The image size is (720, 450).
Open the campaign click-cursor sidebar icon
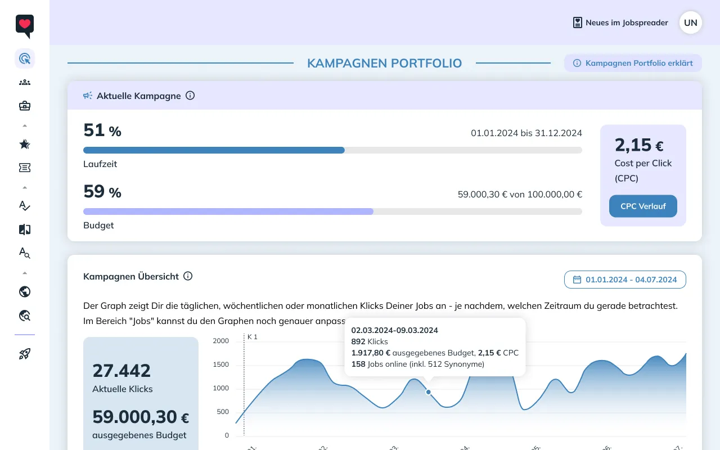coord(25,58)
